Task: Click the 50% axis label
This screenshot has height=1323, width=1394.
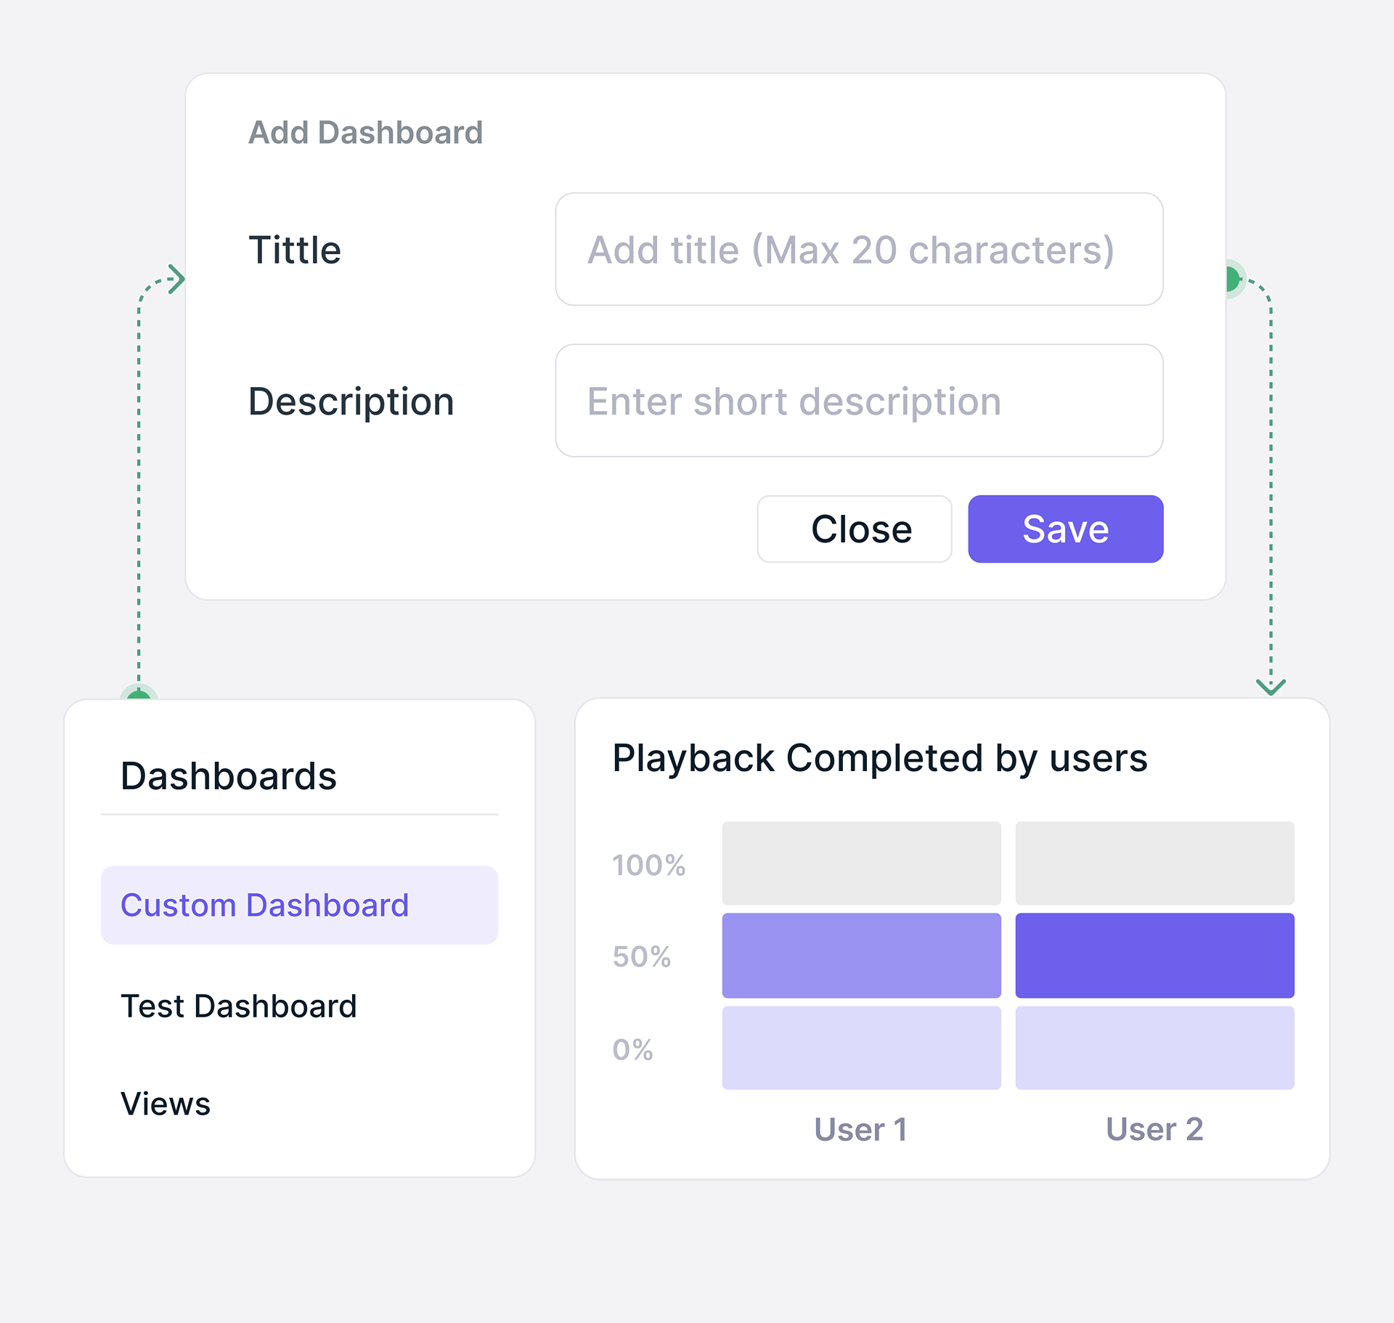Action: (x=642, y=956)
